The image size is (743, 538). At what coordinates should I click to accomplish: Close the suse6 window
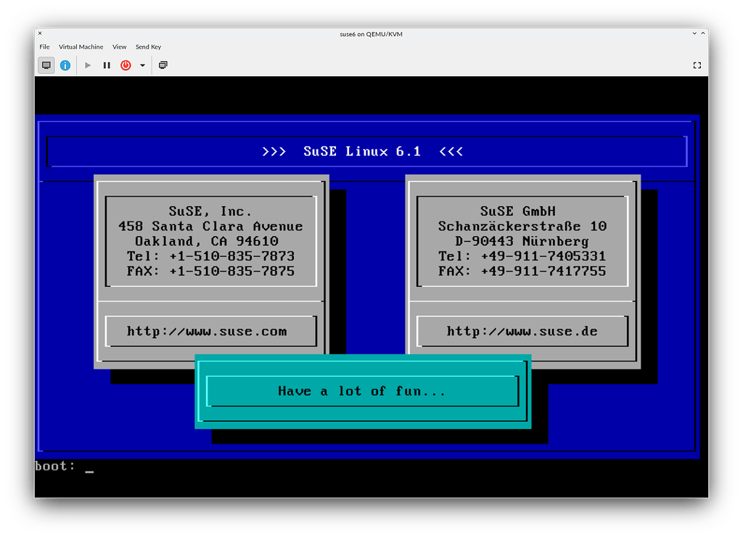pos(40,33)
